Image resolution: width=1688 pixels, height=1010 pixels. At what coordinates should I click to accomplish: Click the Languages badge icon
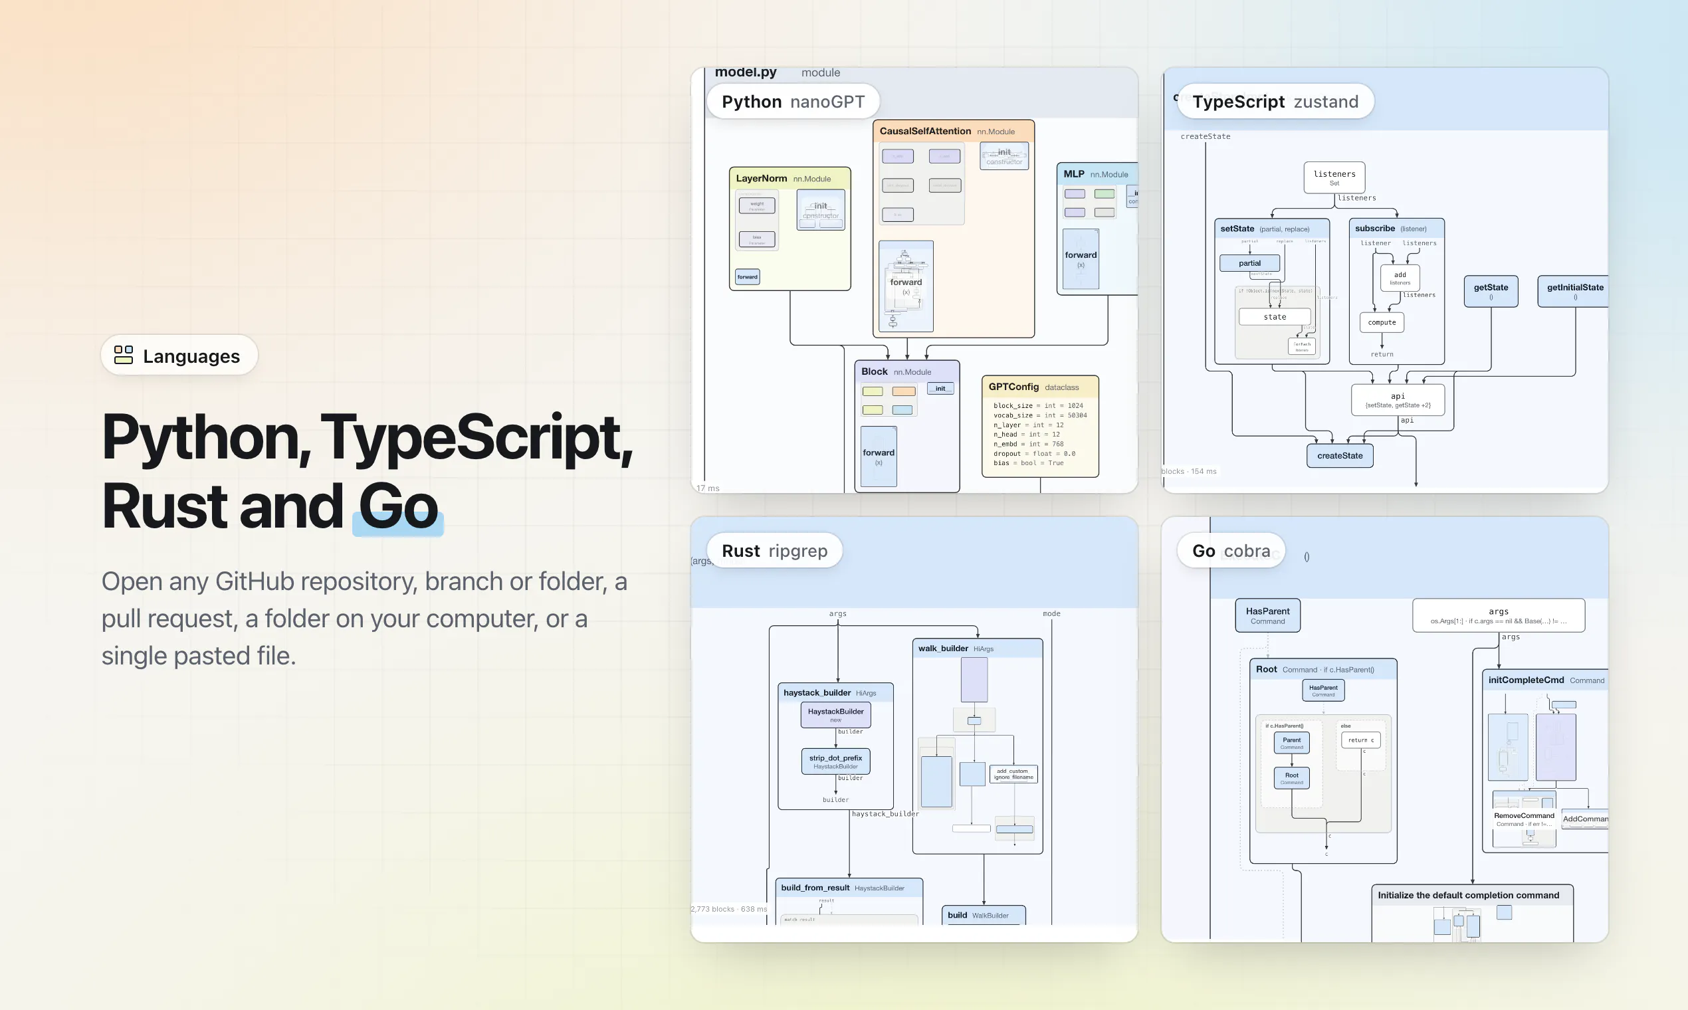click(123, 355)
